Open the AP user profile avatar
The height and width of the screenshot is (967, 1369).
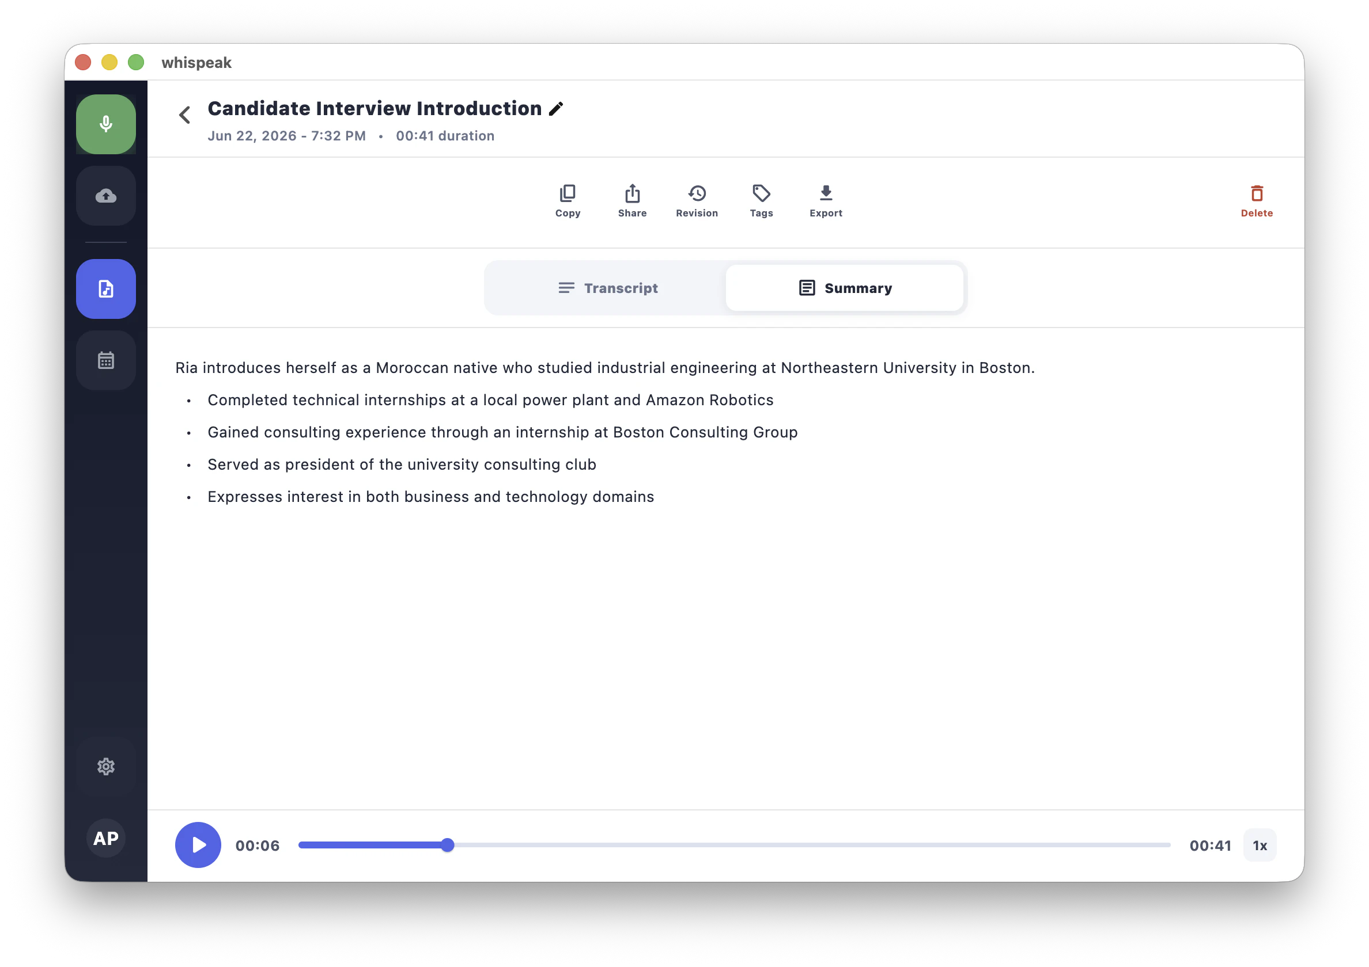tap(105, 838)
